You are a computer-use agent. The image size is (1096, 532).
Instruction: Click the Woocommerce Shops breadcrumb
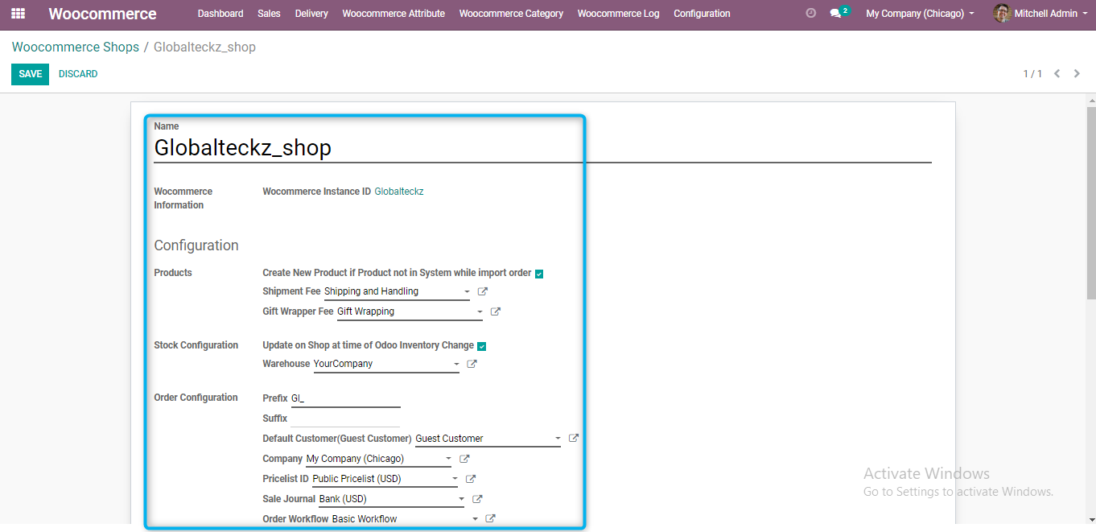(76, 47)
